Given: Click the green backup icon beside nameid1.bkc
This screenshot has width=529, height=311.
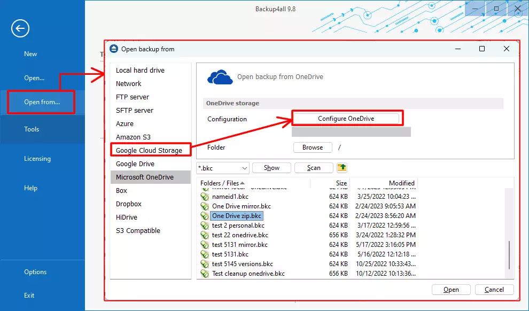Looking at the screenshot, I should tap(206, 196).
